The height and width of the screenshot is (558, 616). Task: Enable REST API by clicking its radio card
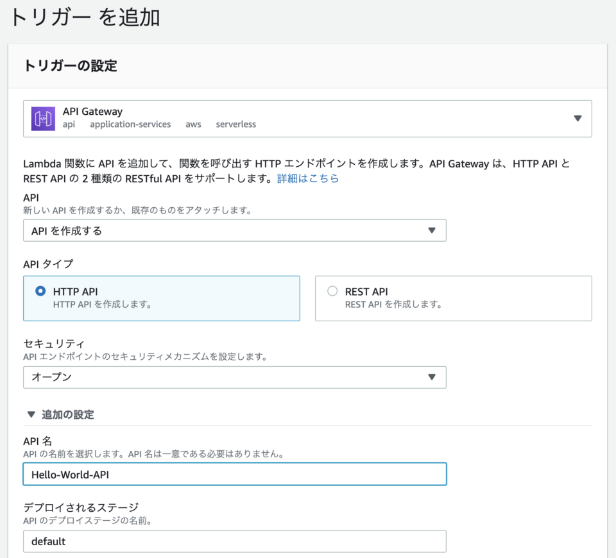point(454,298)
